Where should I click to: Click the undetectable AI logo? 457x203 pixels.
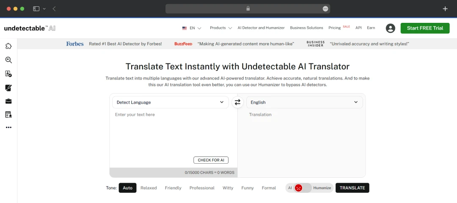pyautogui.click(x=30, y=28)
